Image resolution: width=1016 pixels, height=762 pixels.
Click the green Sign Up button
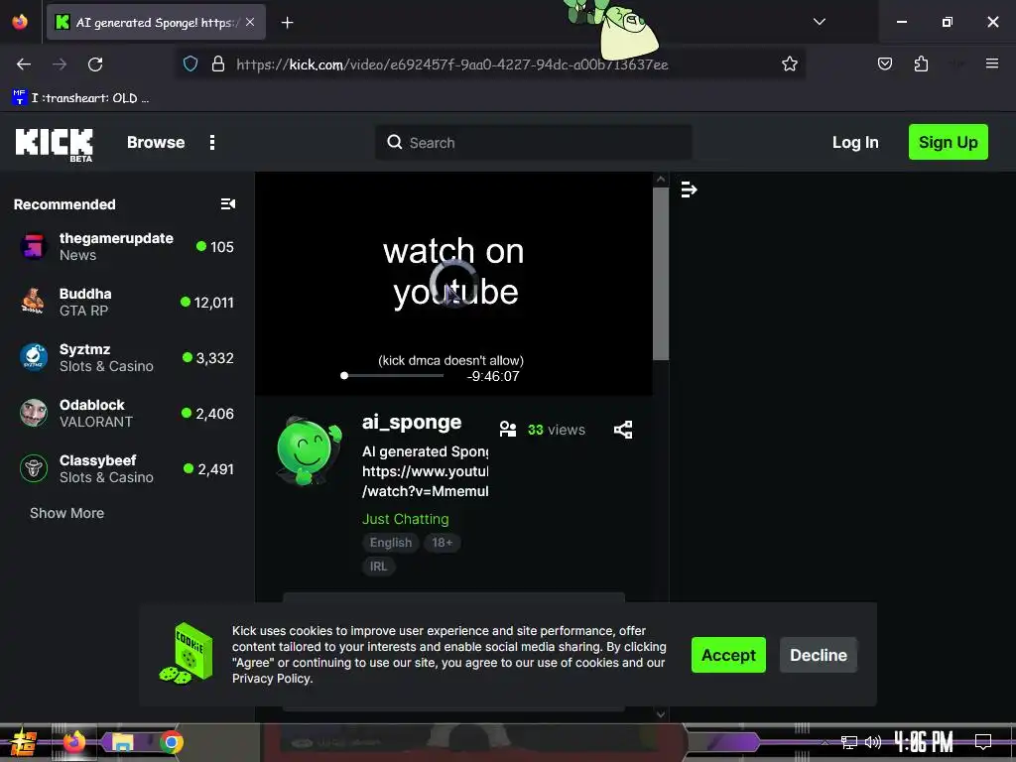[x=948, y=142]
